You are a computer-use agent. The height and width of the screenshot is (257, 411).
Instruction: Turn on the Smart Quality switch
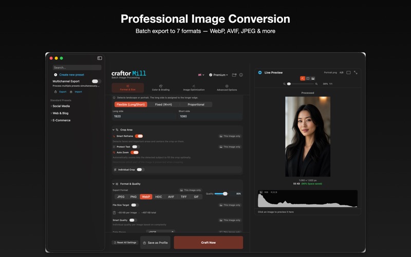click(133, 221)
